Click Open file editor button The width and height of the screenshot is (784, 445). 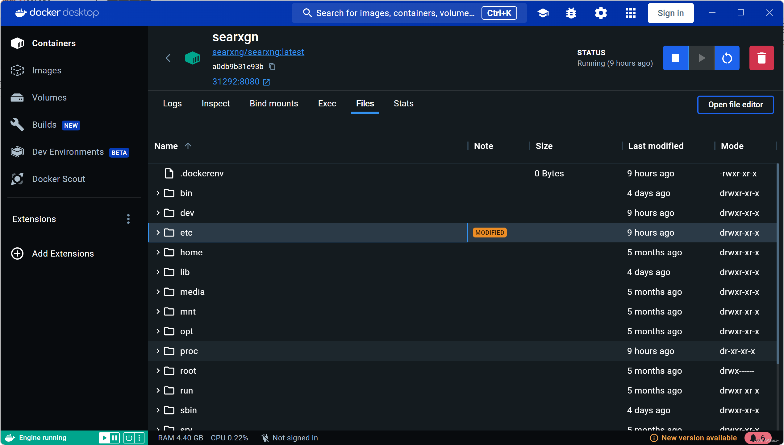pos(736,105)
